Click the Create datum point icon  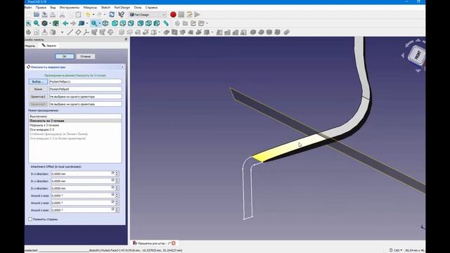point(62,32)
